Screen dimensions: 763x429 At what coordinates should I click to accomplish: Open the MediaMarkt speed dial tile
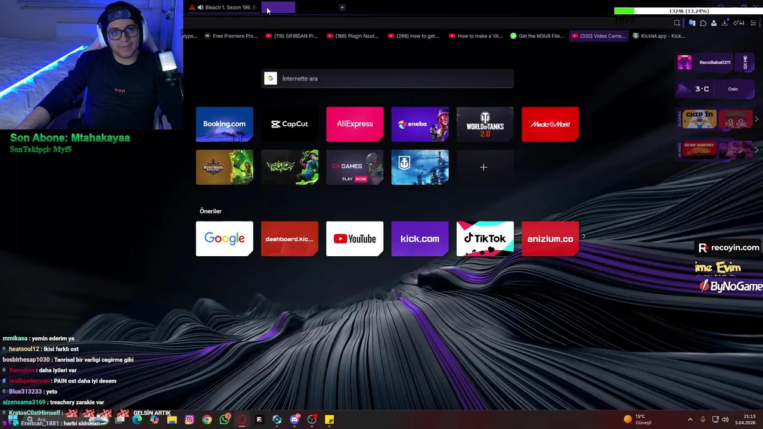550,124
